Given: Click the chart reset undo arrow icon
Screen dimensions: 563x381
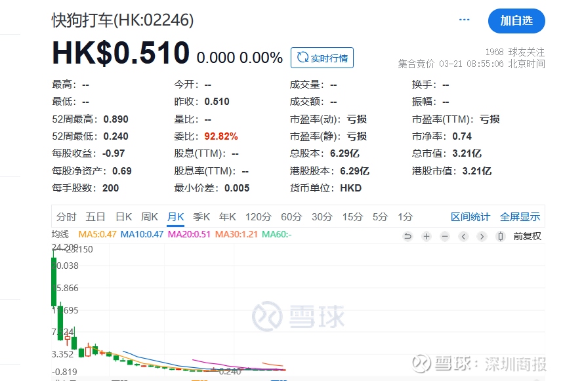Looking at the screenshot, I should point(408,237).
